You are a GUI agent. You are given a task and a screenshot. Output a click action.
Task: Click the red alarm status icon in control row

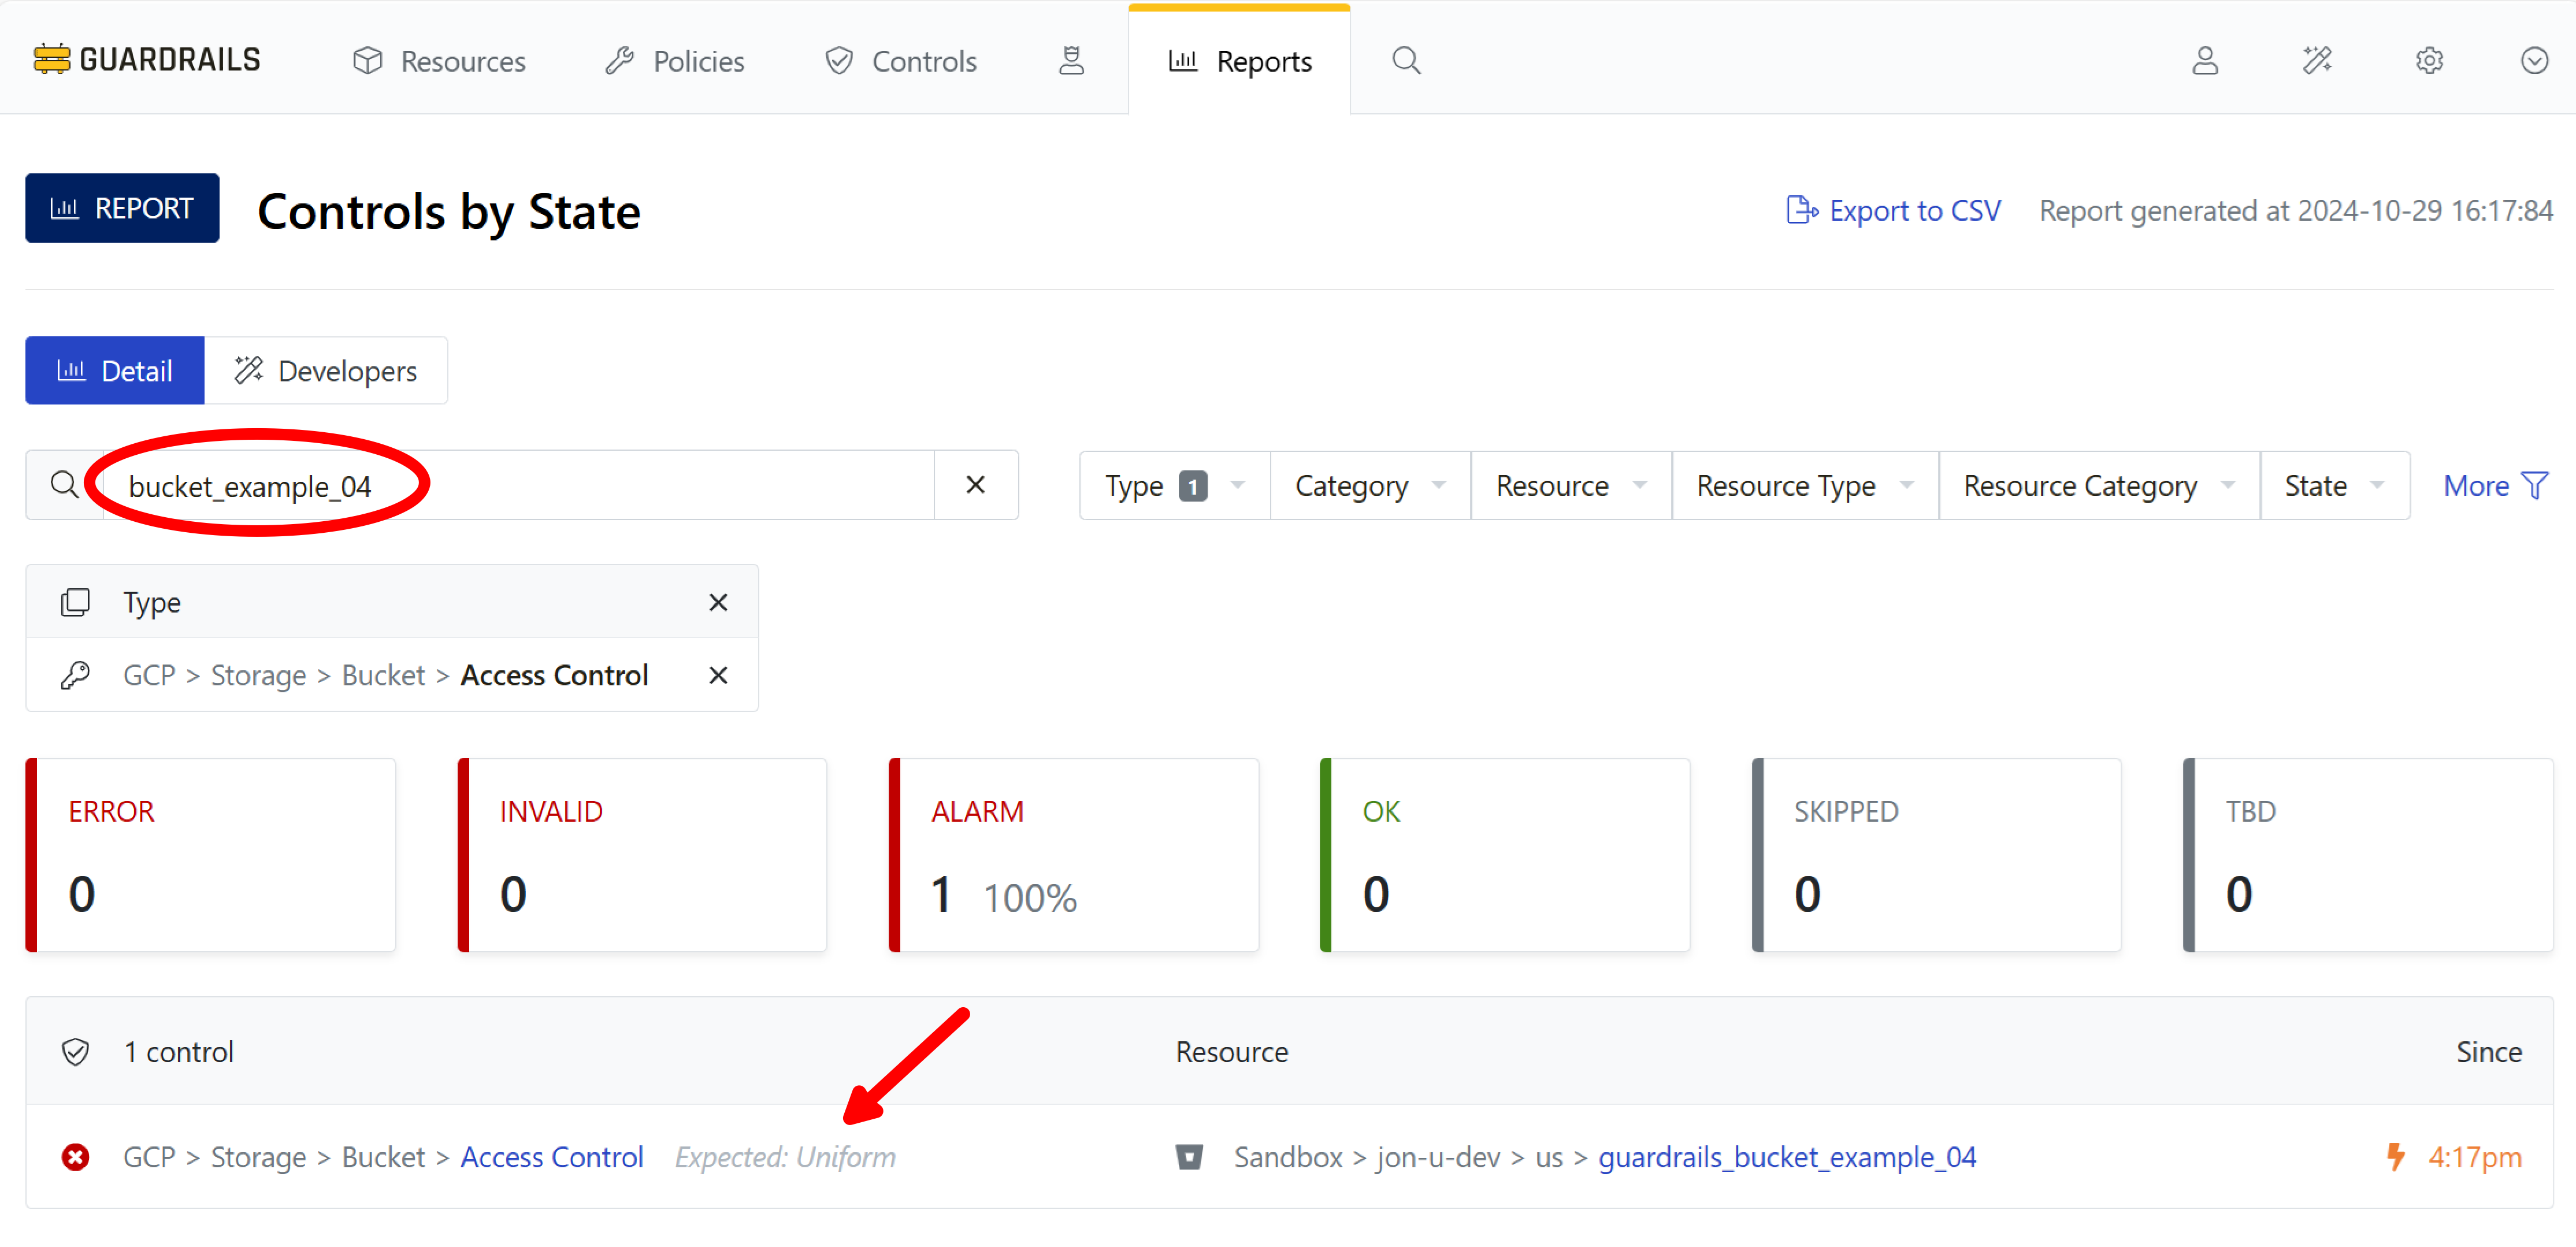pos(75,1157)
